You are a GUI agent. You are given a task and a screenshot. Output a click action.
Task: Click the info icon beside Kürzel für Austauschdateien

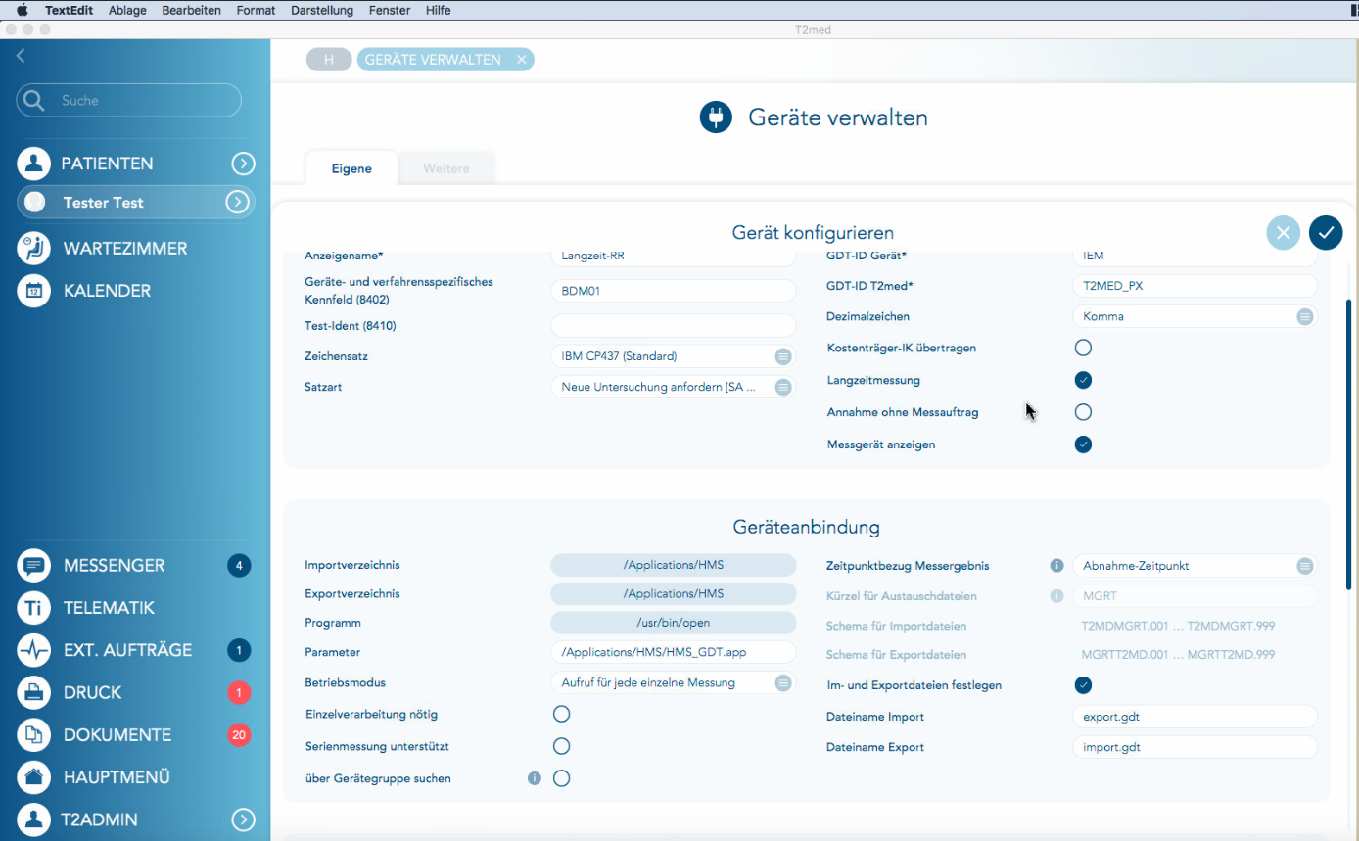coord(1056,596)
